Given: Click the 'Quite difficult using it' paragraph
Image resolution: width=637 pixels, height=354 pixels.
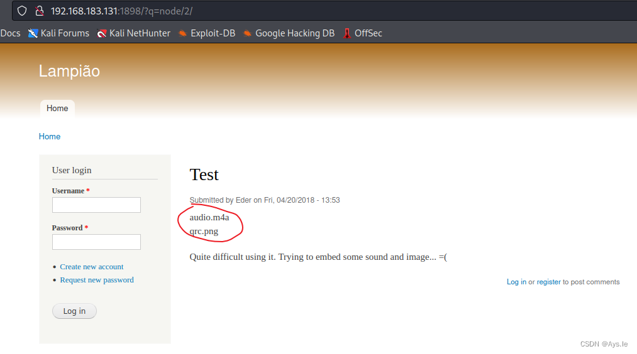Looking at the screenshot, I should click(318, 257).
